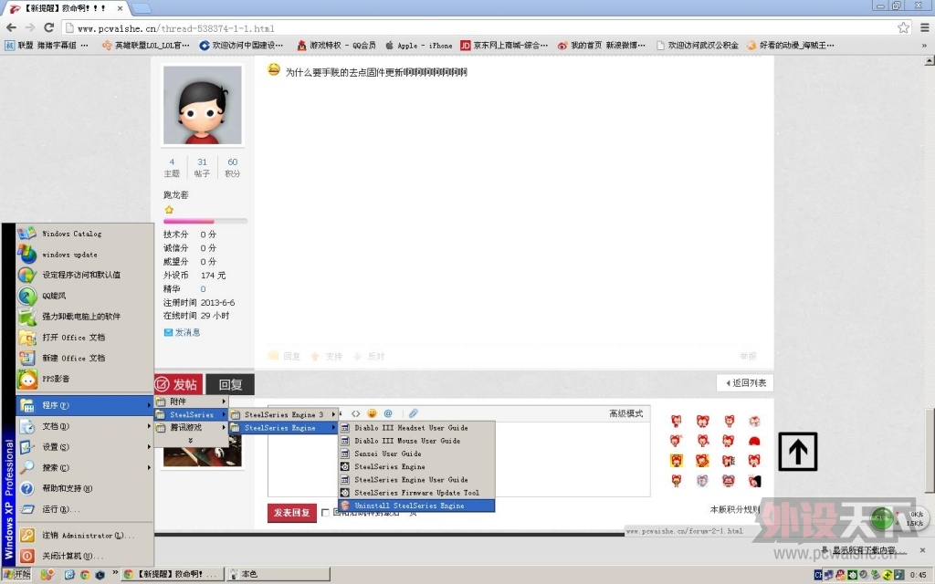Launch SteelSeries Firmware Update Tool
The image size is (935, 584).
coord(416,493)
